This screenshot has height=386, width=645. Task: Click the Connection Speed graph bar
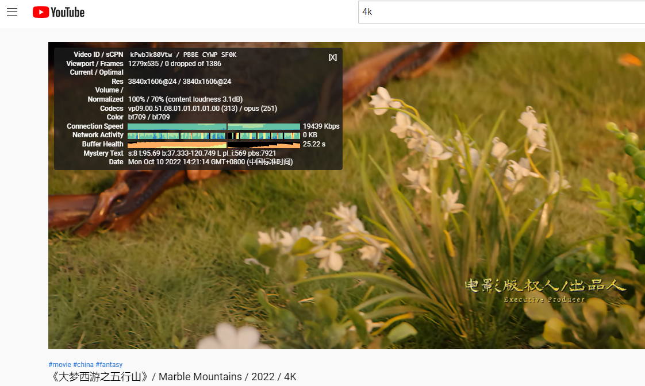click(x=213, y=126)
